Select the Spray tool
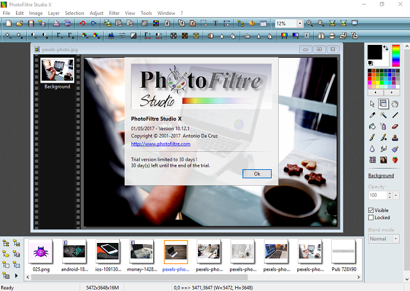This screenshot has height=291, width=410. coord(383,126)
